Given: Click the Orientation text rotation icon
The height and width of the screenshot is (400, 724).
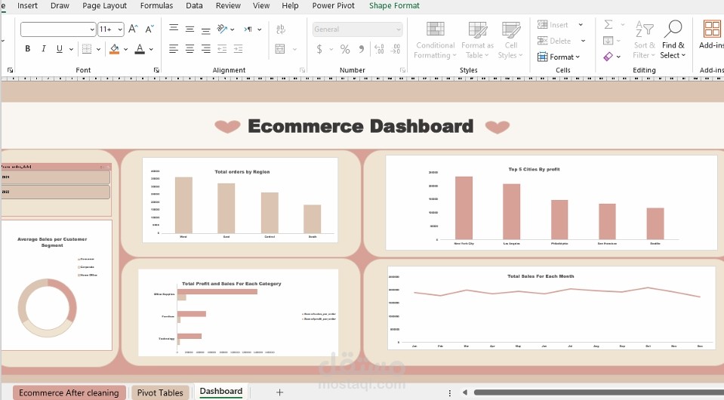Looking at the screenshot, I should click(x=222, y=29).
